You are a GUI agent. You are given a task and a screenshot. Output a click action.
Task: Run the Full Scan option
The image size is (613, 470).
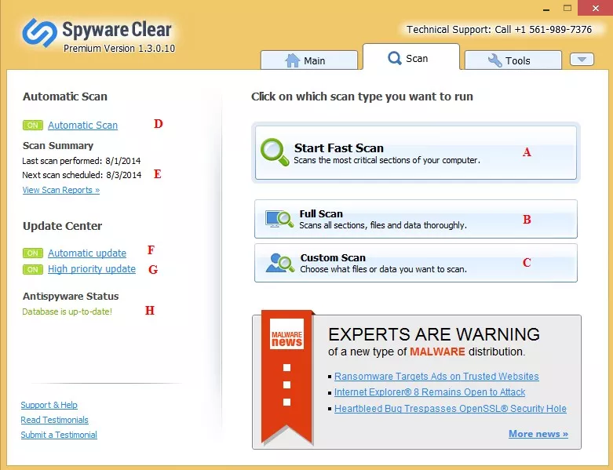tap(415, 219)
